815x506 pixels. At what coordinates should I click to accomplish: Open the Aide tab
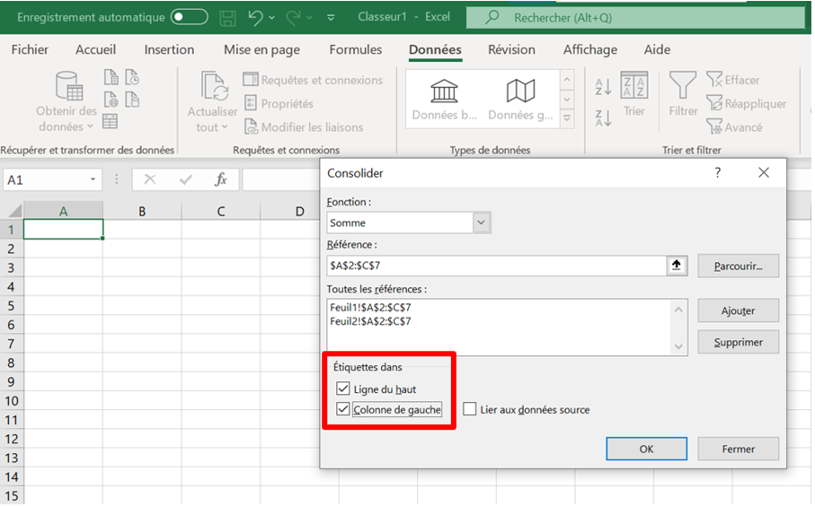click(657, 50)
